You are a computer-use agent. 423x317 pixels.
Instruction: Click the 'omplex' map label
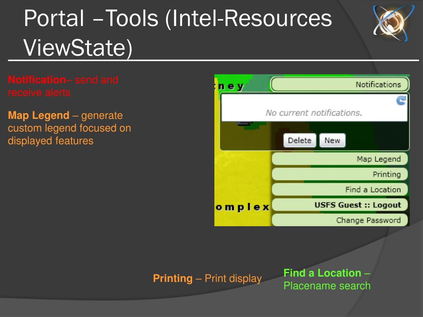(x=242, y=207)
